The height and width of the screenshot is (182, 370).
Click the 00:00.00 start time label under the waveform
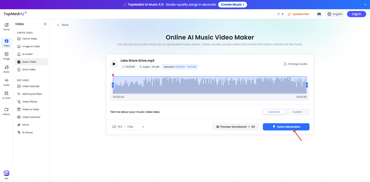coord(118,97)
